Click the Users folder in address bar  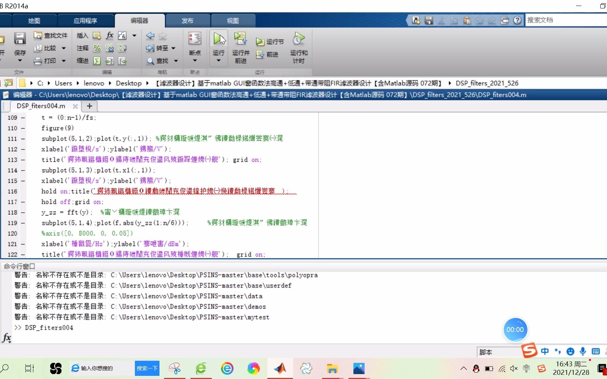(63, 83)
